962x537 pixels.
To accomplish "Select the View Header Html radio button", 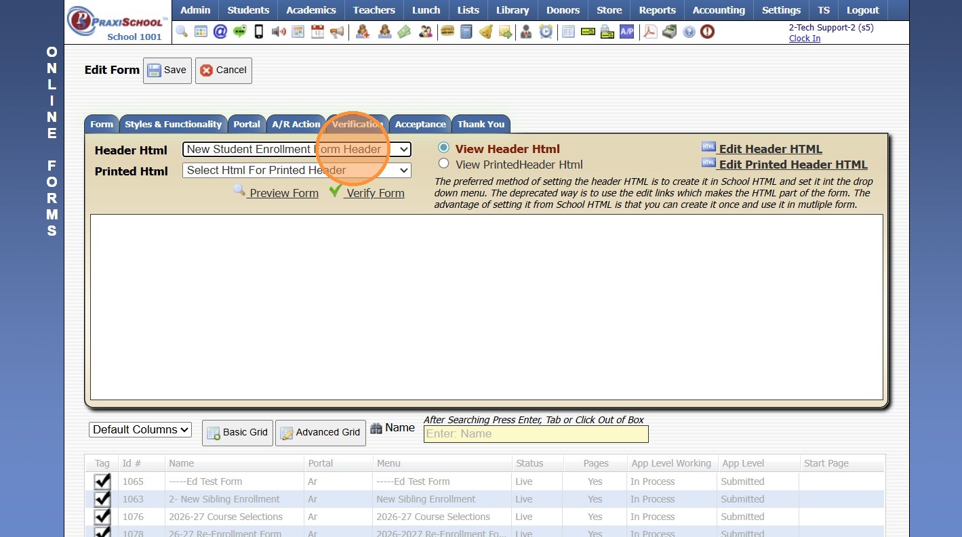I will coord(443,148).
